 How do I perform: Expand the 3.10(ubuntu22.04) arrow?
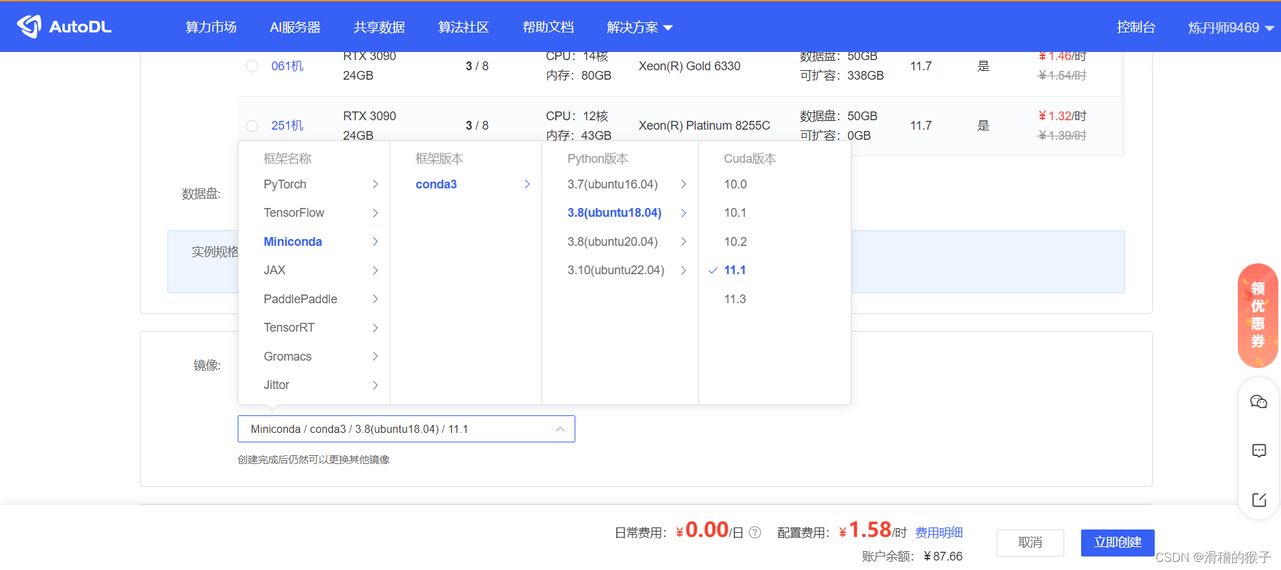pos(683,270)
